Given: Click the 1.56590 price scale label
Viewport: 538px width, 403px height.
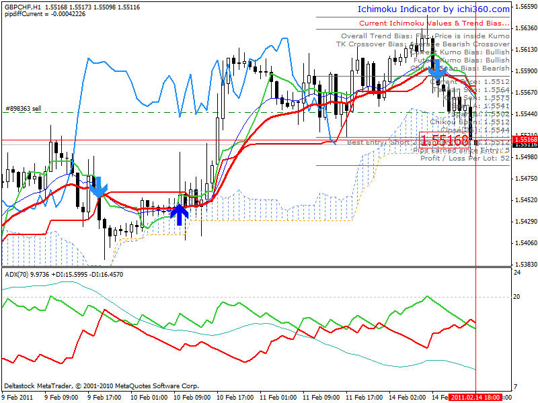Looking at the screenshot, I should tap(526, 6).
